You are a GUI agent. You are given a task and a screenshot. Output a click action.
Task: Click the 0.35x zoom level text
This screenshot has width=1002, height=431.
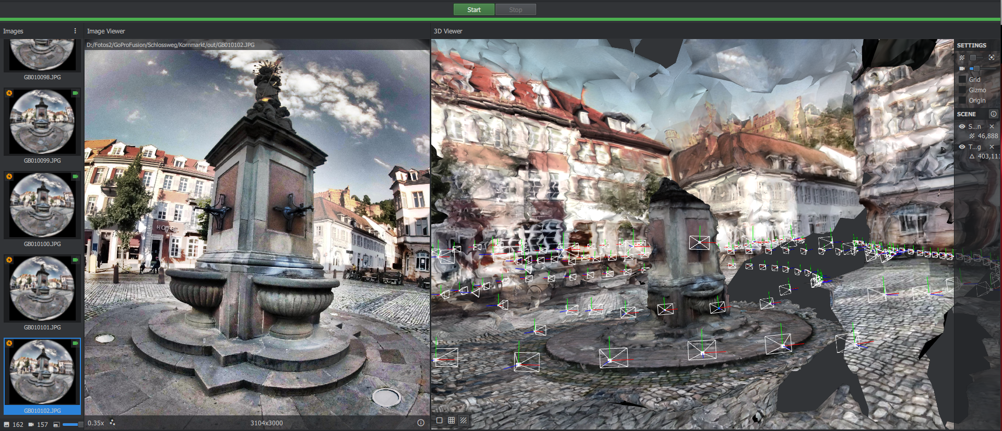[x=96, y=423]
